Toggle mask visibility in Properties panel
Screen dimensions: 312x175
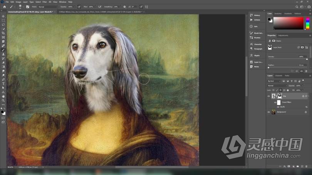(x=302, y=71)
